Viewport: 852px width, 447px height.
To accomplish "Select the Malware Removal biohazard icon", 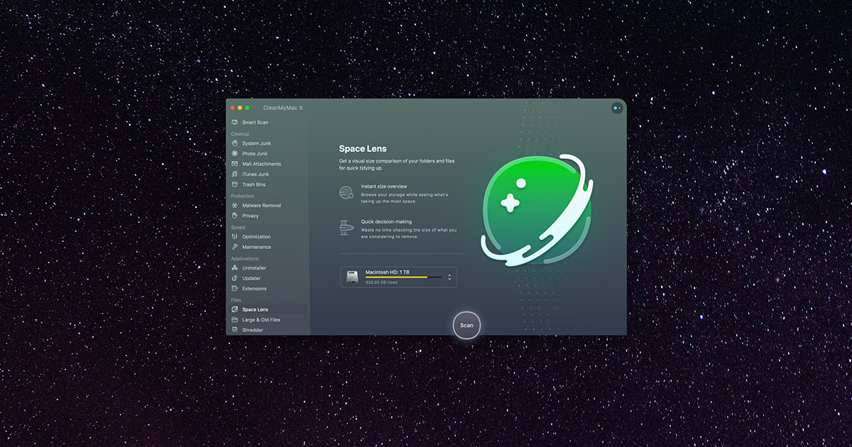I will click(x=234, y=205).
